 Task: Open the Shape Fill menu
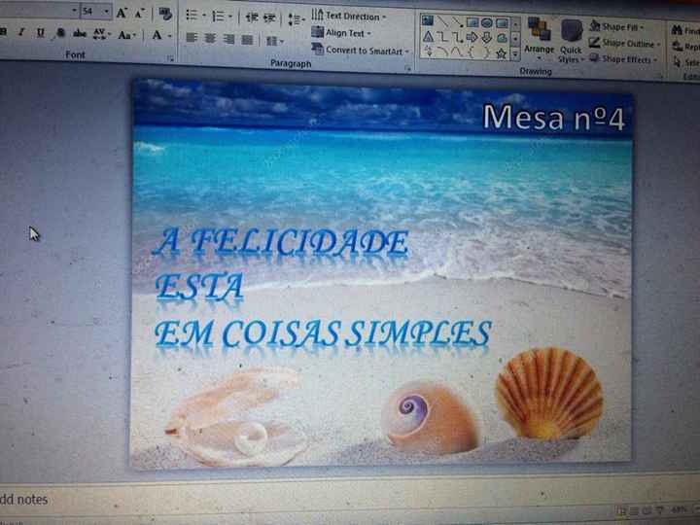pyautogui.click(x=625, y=27)
